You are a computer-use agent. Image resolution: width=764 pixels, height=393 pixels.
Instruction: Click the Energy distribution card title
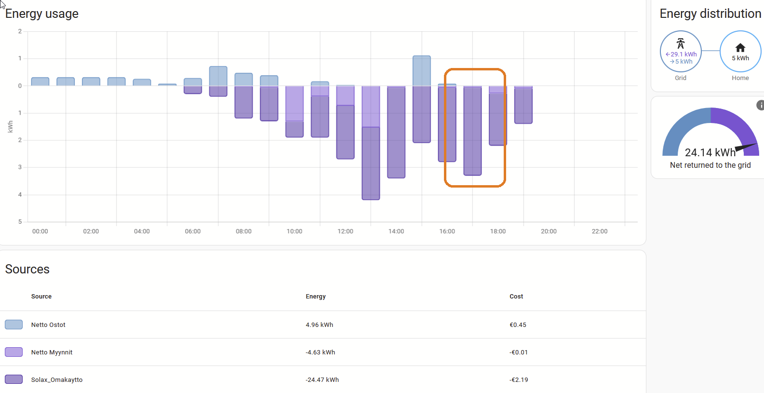(710, 14)
